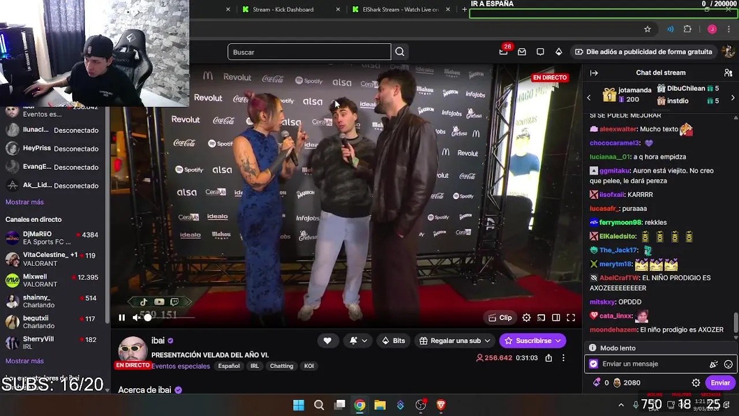Open Eventos especiales category link
Image resolution: width=739 pixels, height=416 pixels.
point(180,366)
